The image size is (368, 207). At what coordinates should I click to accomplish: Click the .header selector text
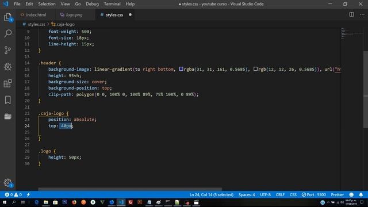(47, 63)
